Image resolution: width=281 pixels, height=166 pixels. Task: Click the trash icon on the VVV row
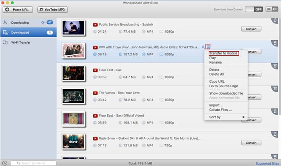(x=275, y=43)
